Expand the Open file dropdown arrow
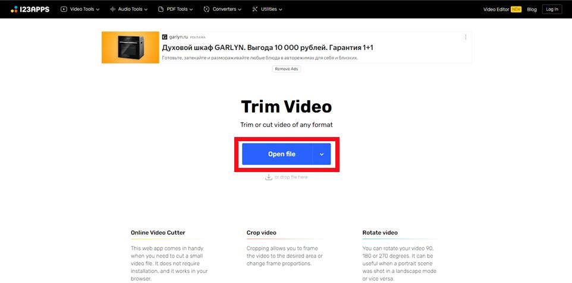This screenshot has width=572, height=283. 322,154
